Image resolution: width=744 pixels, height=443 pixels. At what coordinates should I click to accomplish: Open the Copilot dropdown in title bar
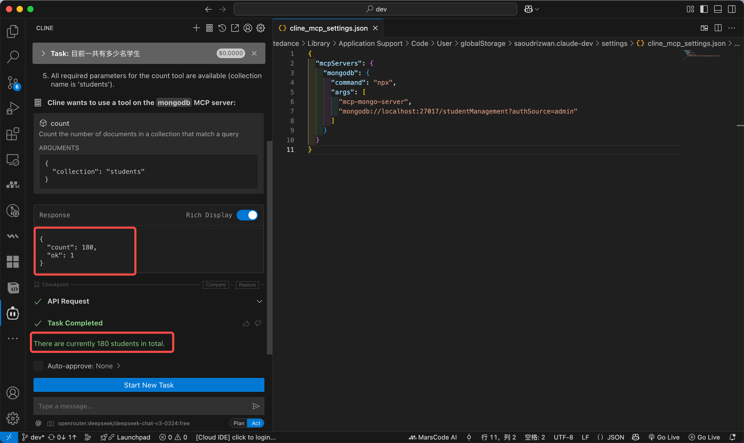click(x=532, y=9)
